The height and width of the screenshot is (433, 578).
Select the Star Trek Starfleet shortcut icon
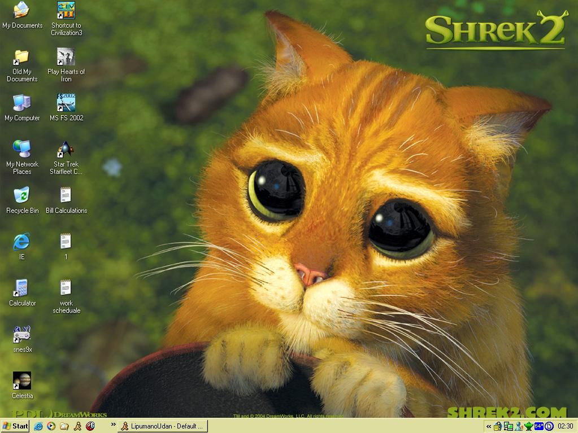pos(66,158)
